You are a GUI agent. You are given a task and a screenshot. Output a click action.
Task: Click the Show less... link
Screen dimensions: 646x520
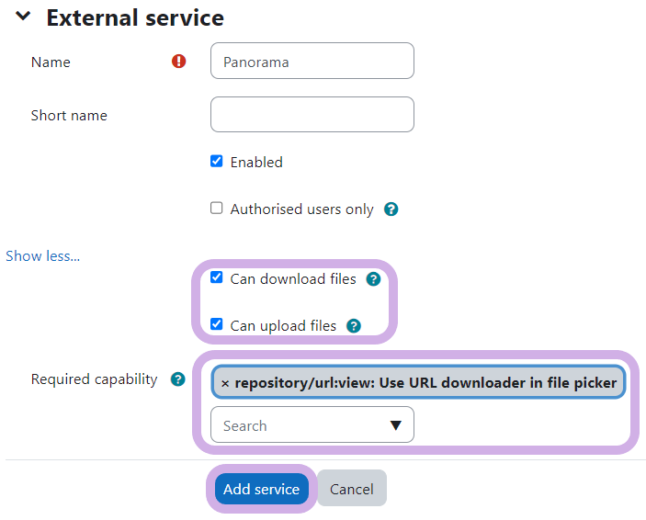coord(42,256)
